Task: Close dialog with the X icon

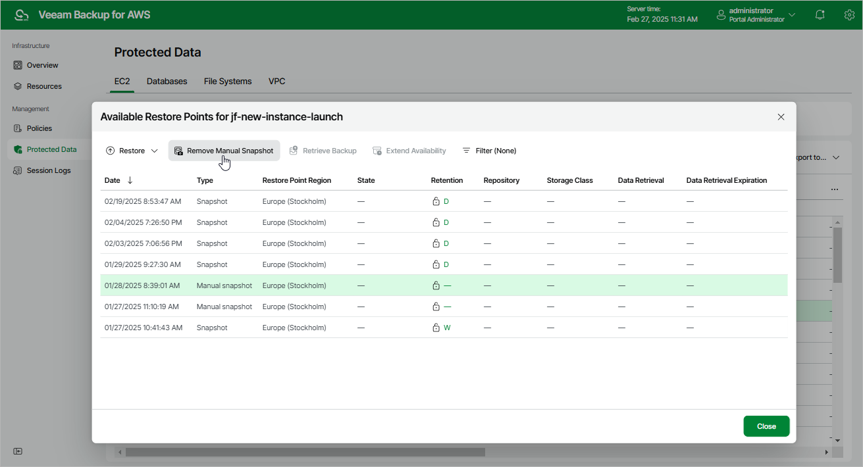Action: click(x=781, y=117)
